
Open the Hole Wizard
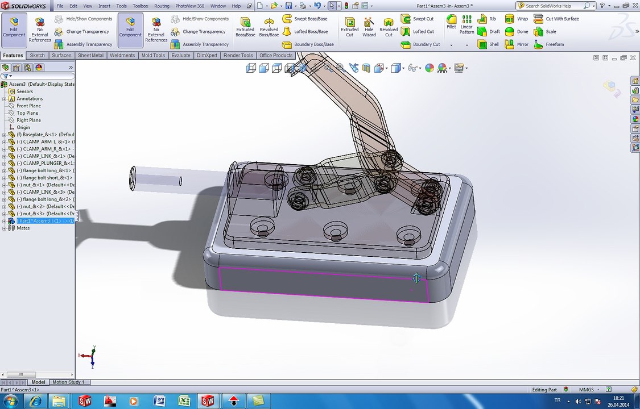pos(369,27)
